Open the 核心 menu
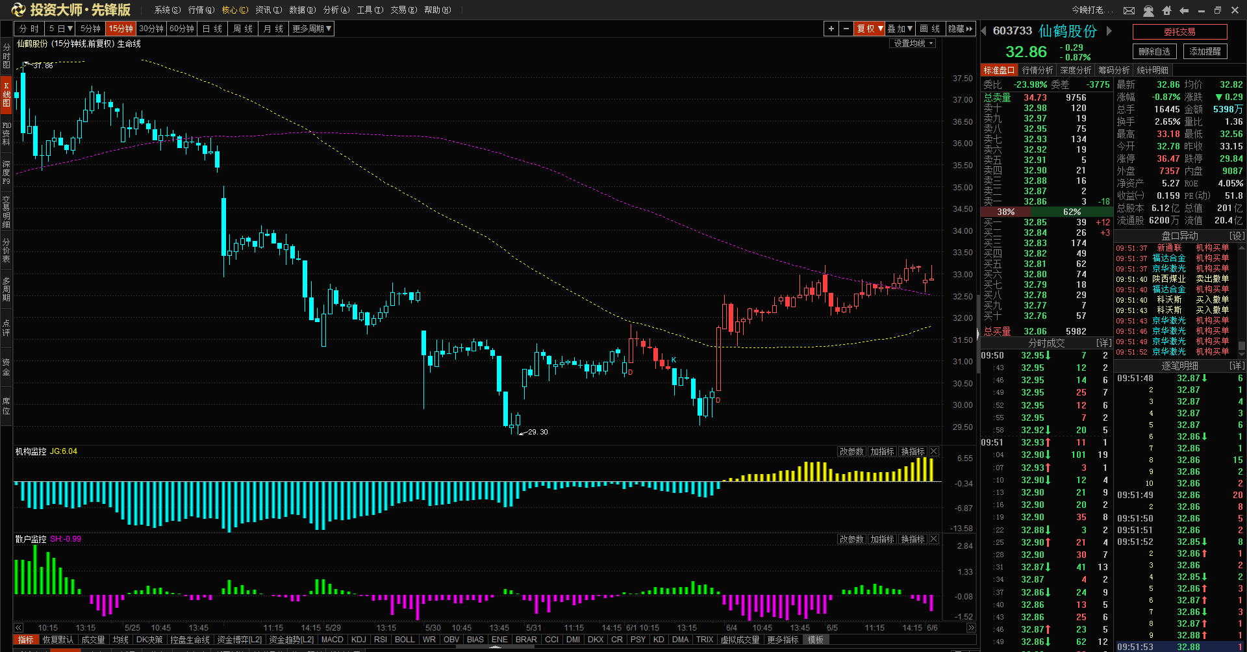The height and width of the screenshot is (652, 1247). (x=235, y=10)
